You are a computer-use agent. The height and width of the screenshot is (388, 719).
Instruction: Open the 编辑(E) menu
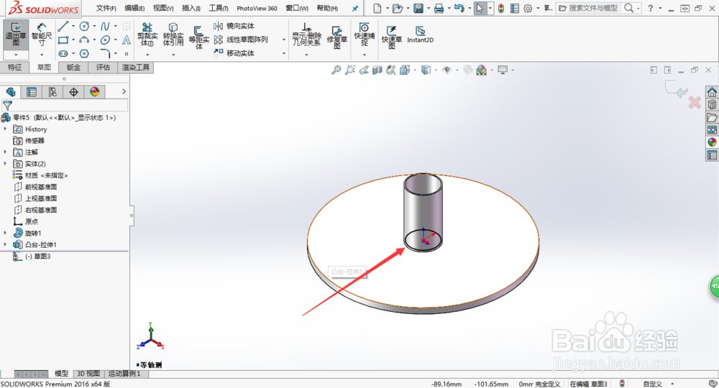tap(134, 8)
